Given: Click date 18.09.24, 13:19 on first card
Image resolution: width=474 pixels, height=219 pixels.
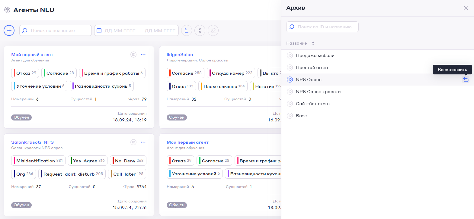Looking at the screenshot, I should (x=130, y=120).
